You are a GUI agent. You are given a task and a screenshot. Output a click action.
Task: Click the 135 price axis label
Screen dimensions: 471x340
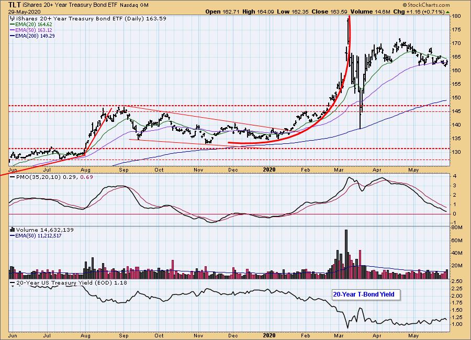point(456,139)
